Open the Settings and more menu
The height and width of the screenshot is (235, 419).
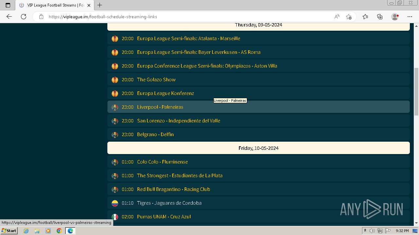pyautogui.click(x=410, y=17)
